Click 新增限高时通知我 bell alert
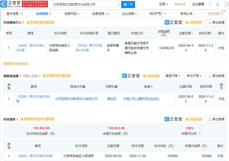Viewport: 229px width, 161px height. 57,76
